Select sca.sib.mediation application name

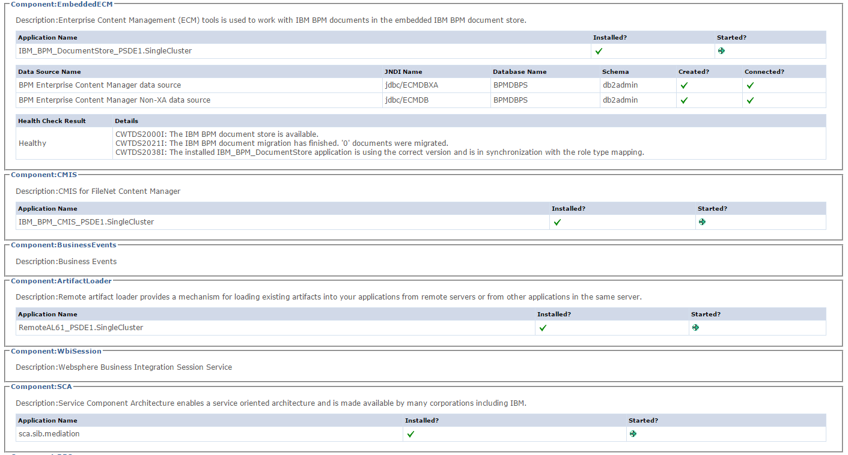click(x=49, y=434)
